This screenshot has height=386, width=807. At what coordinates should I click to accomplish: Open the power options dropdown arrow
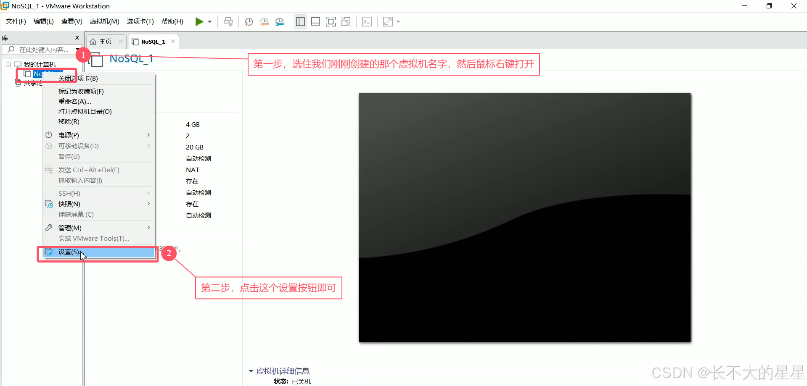tap(210, 22)
